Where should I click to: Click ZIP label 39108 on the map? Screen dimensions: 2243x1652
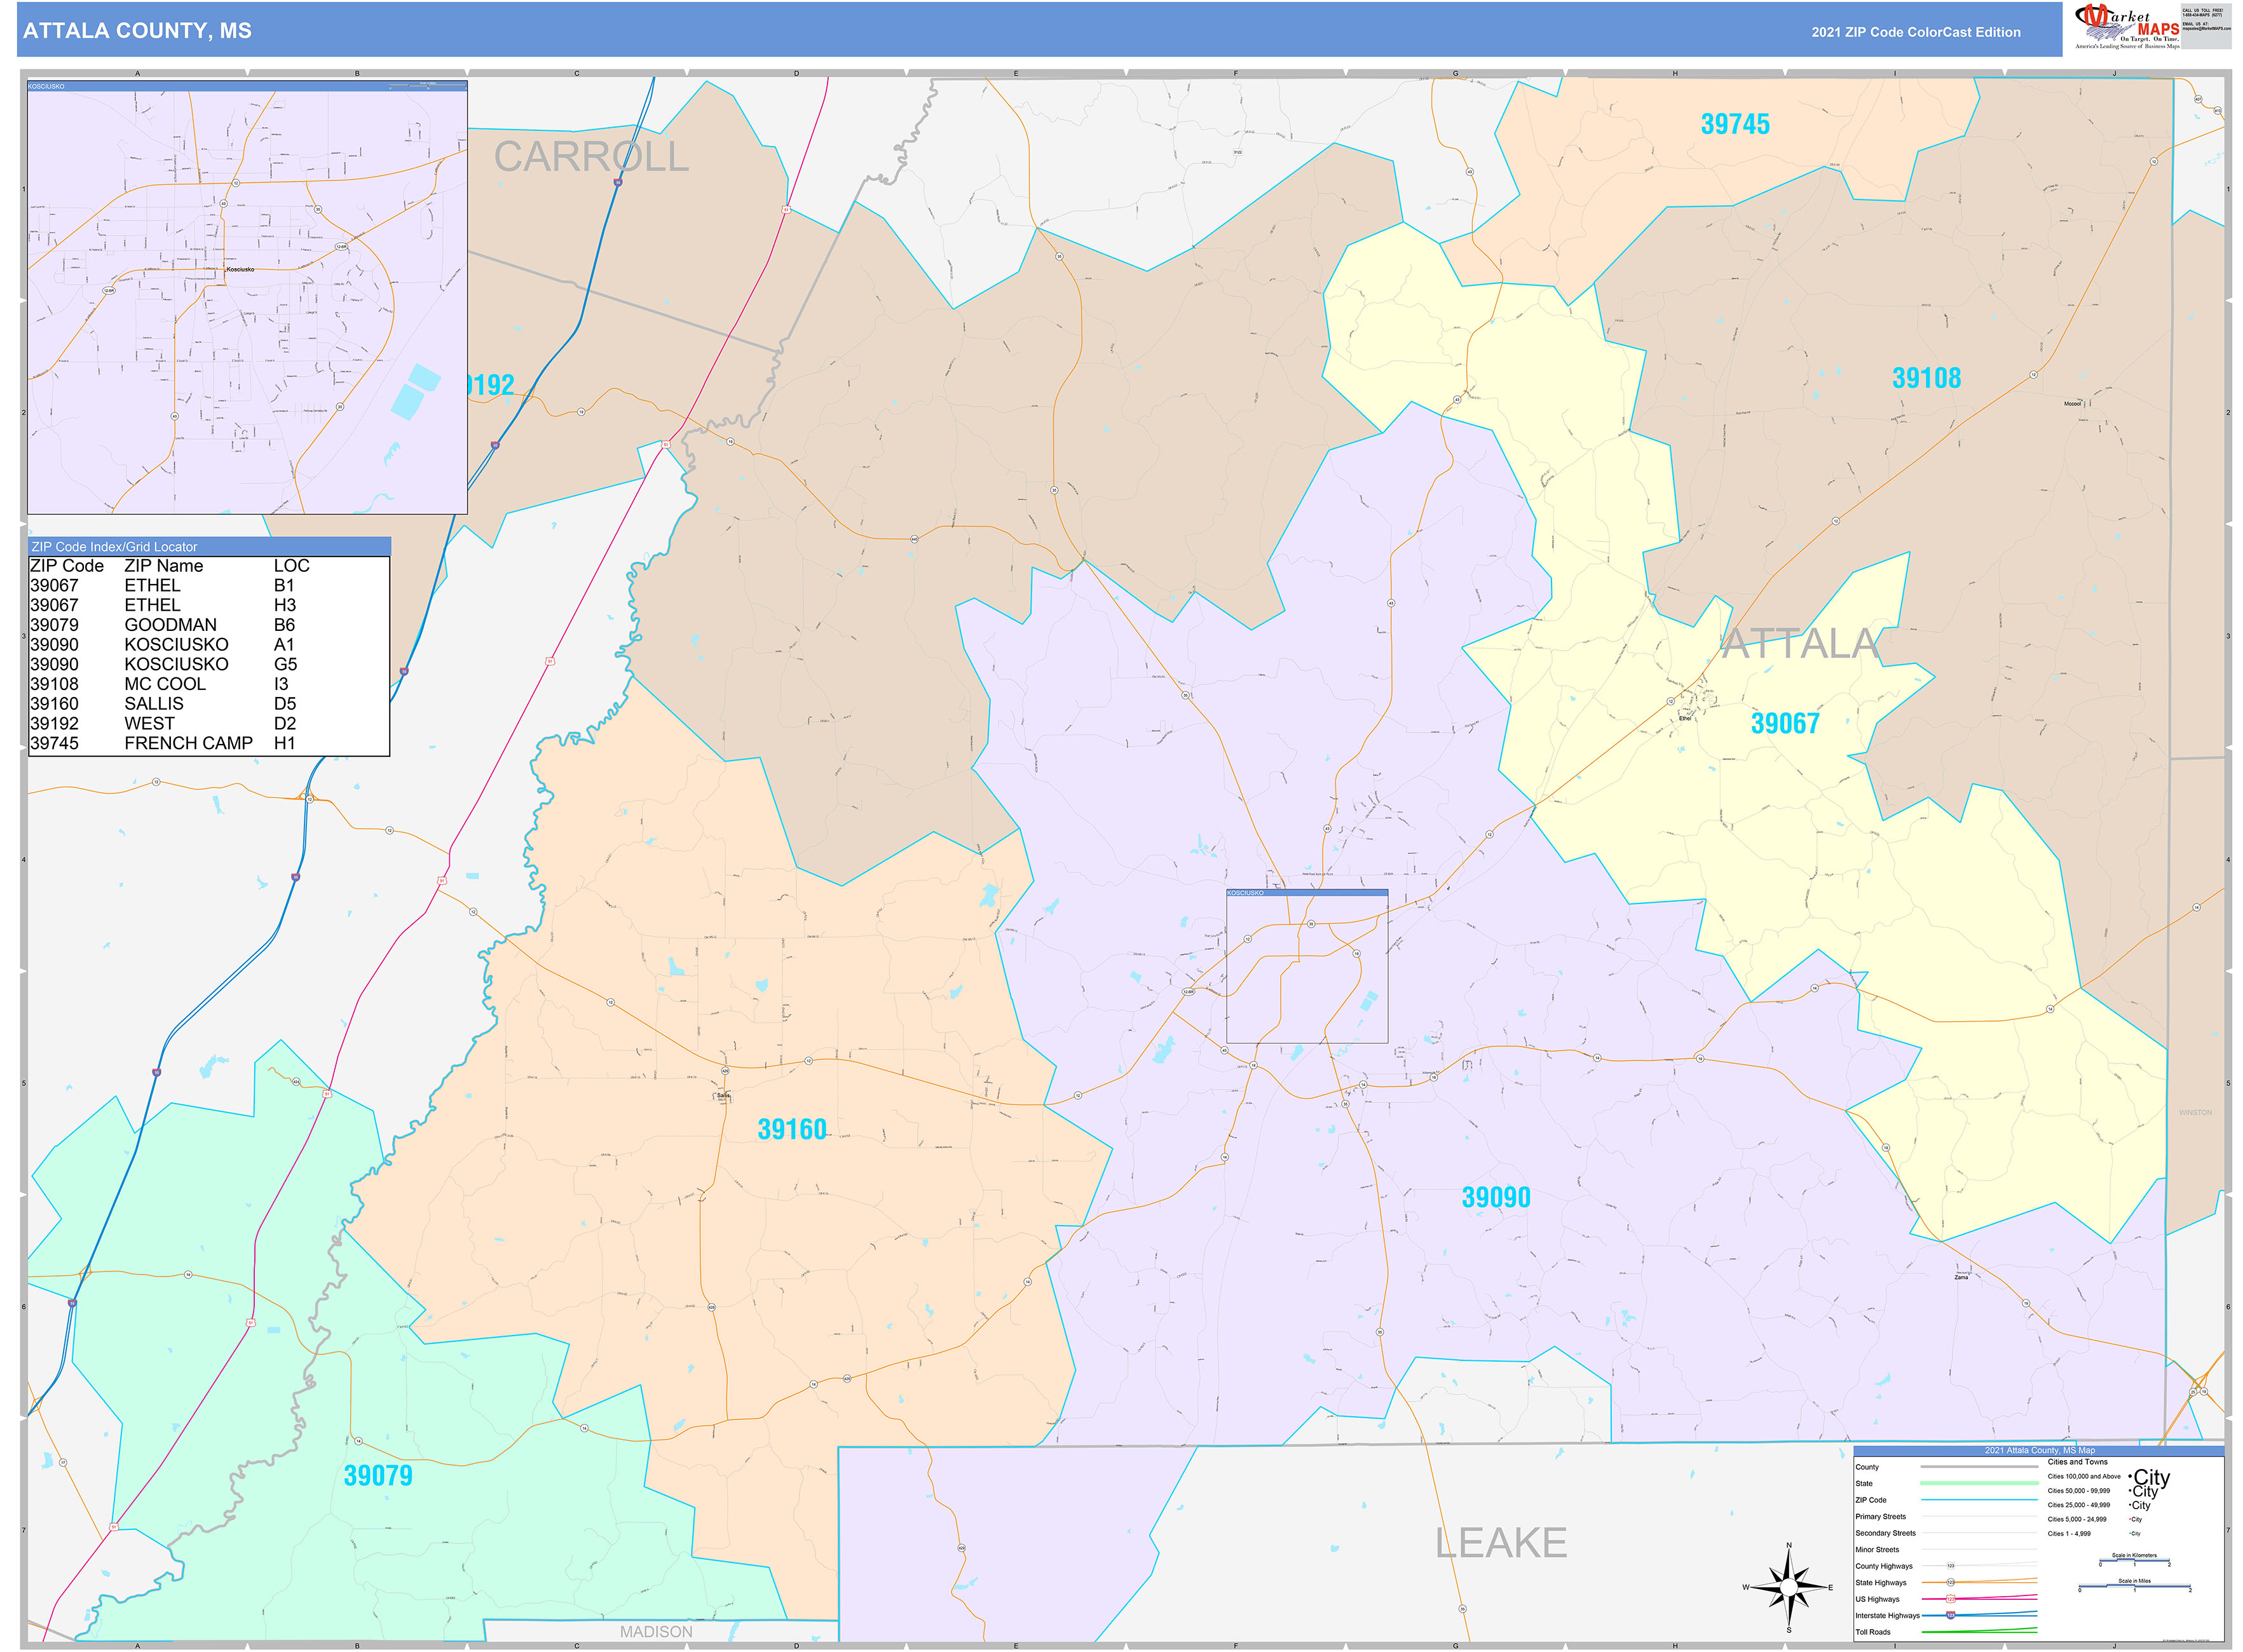(x=1926, y=378)
